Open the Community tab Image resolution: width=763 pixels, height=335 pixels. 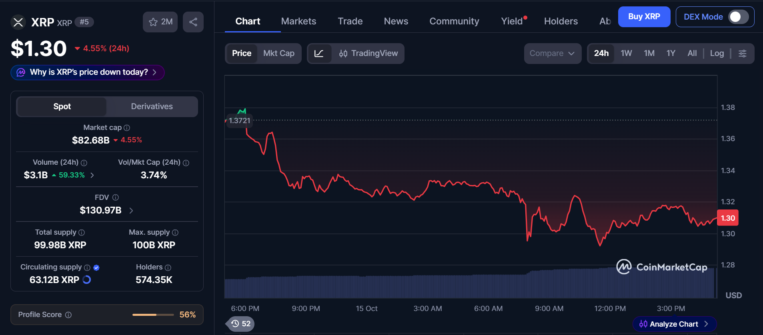click(x=455, y=21)
